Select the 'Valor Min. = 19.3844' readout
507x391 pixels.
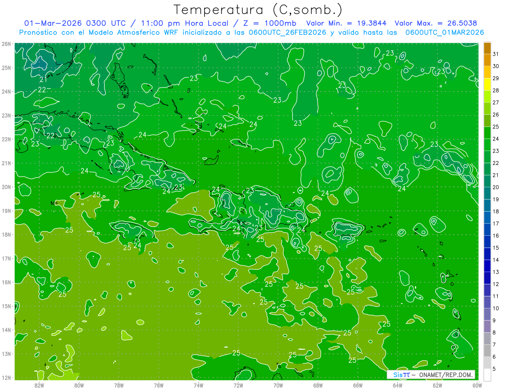coord(346,23)
